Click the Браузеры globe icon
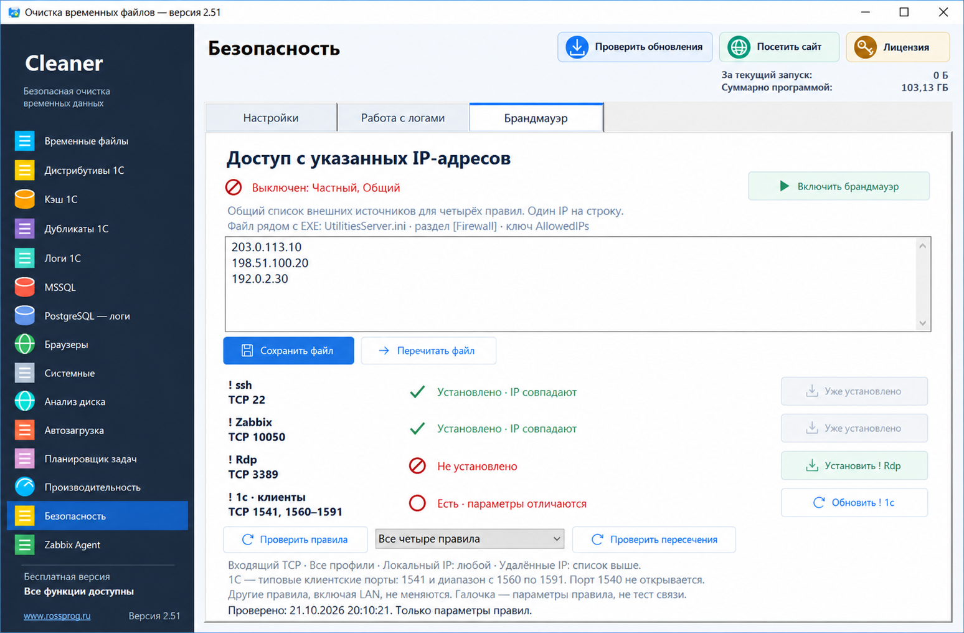The width and height of the screenshot is (964, 633). coord(24,345)
